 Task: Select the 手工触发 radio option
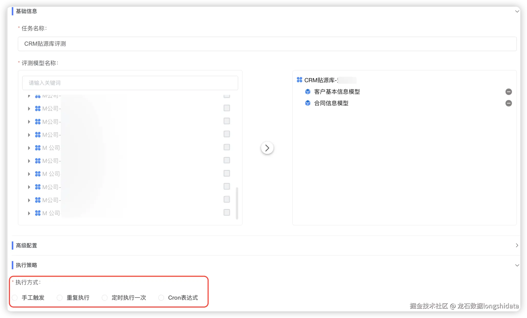(15, 298)
